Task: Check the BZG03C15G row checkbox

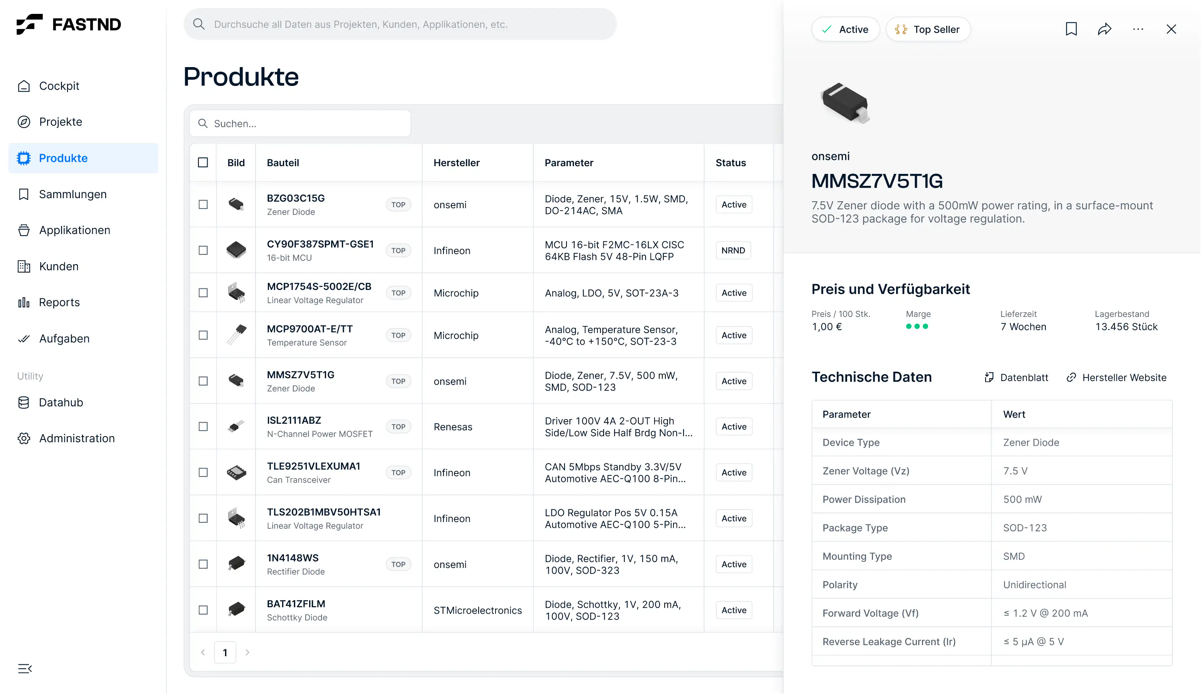Action: point(203,205)
